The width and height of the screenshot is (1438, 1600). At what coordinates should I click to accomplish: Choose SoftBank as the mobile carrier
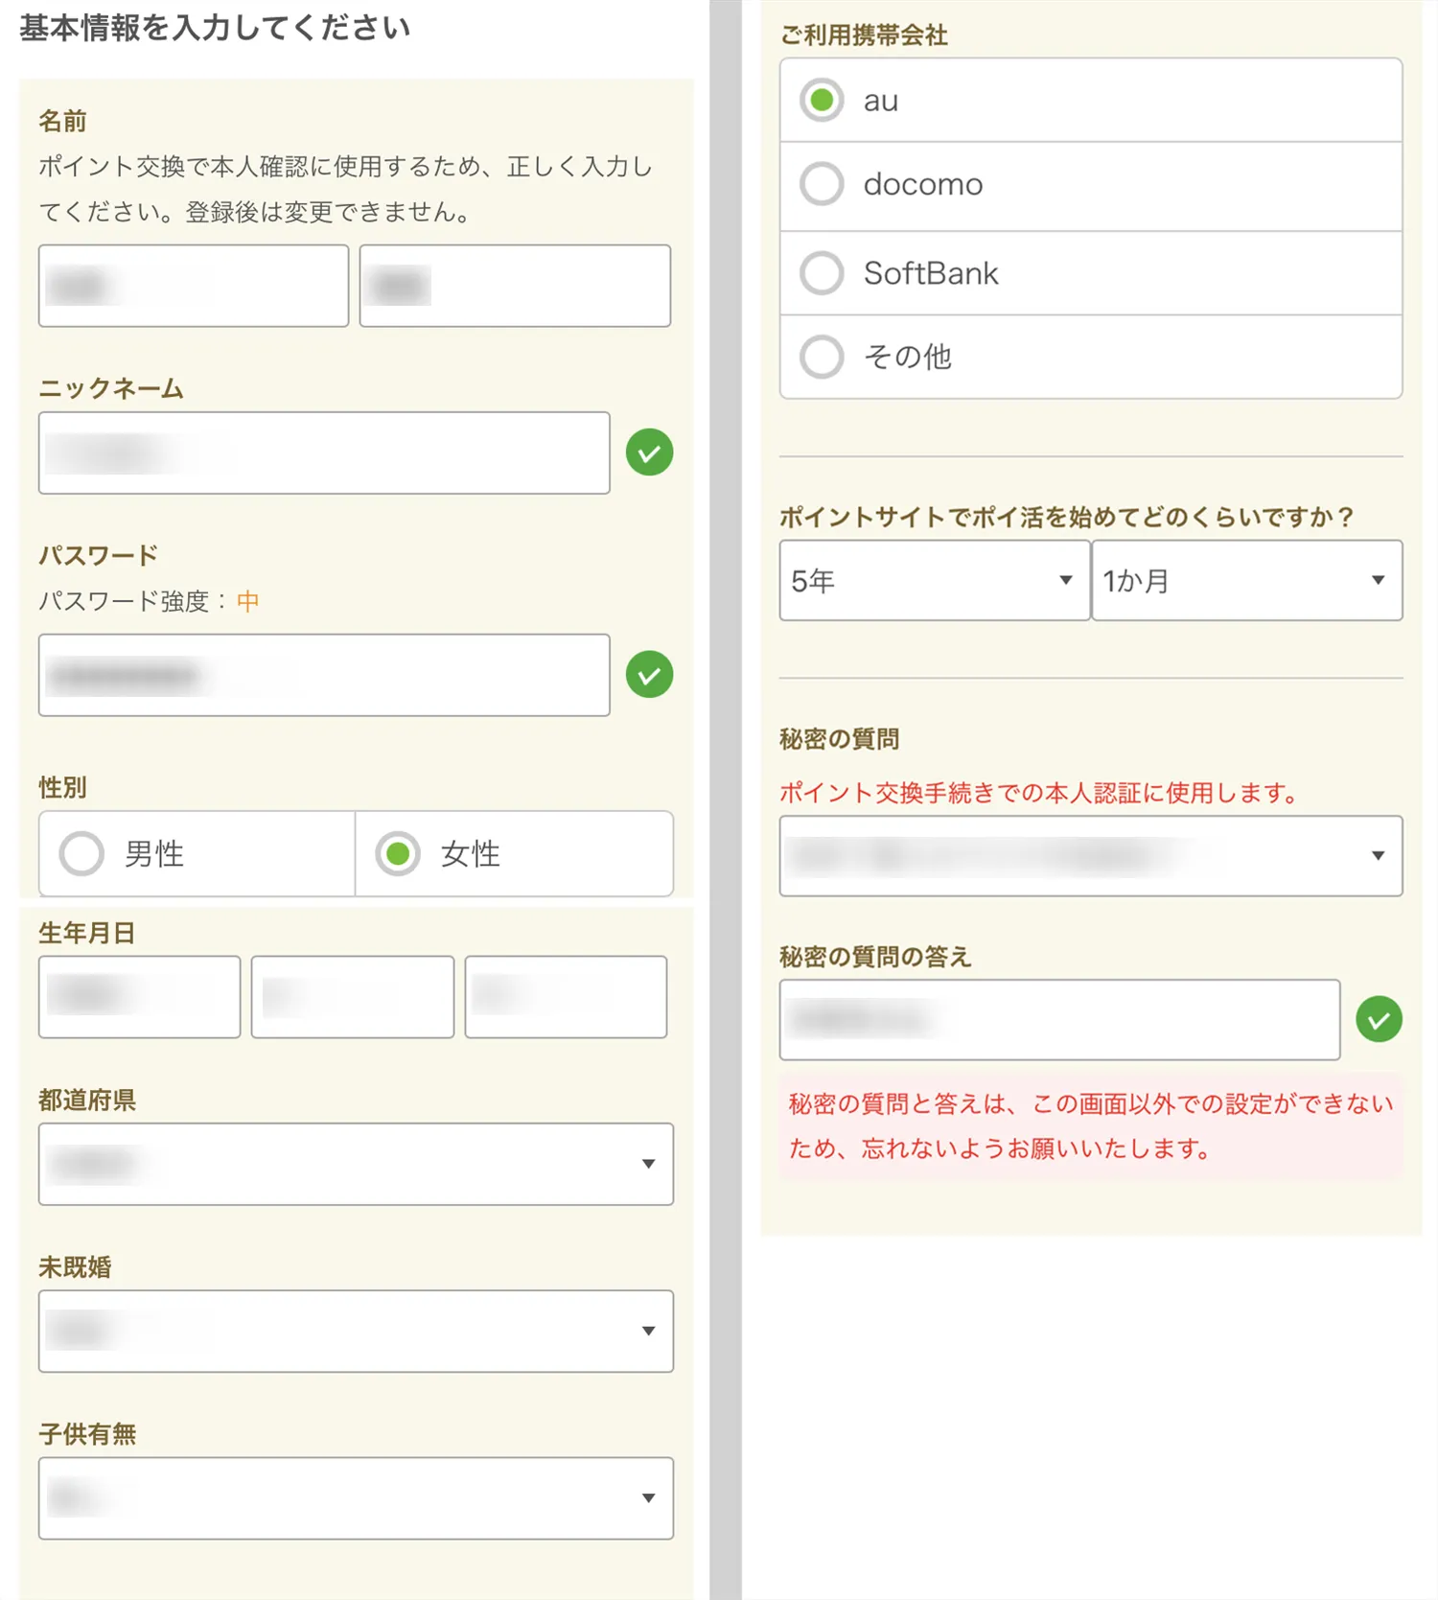[1091, 273]
